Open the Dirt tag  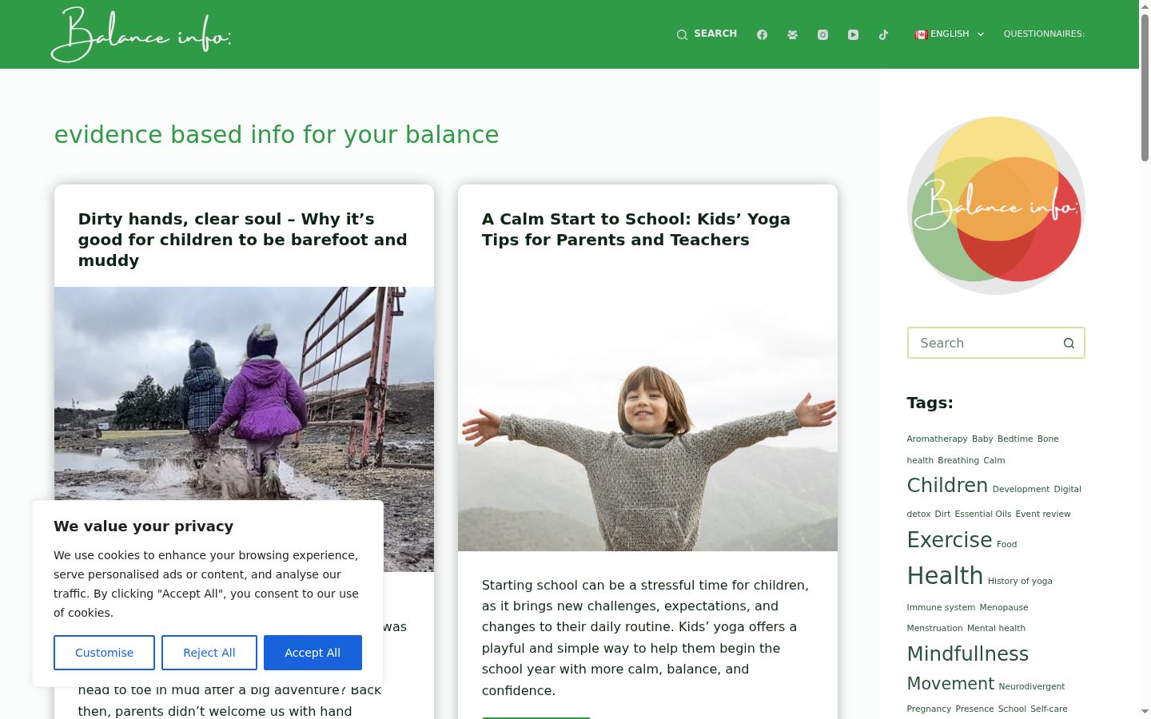point(942,514)
